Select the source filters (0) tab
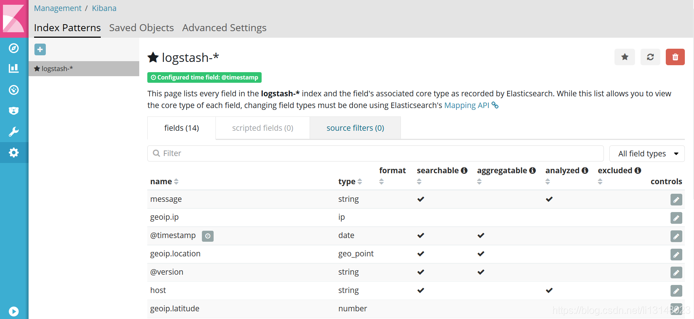Image resolution: width=694 pixels, height=319 pixels. click(355, 128)
